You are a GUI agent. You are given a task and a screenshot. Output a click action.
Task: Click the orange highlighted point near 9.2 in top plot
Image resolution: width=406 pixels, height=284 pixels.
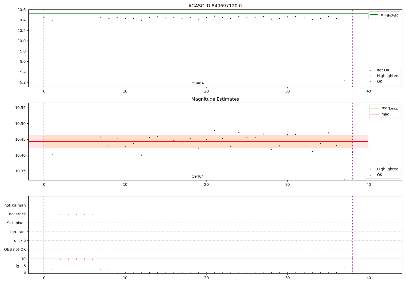[345, 80]
